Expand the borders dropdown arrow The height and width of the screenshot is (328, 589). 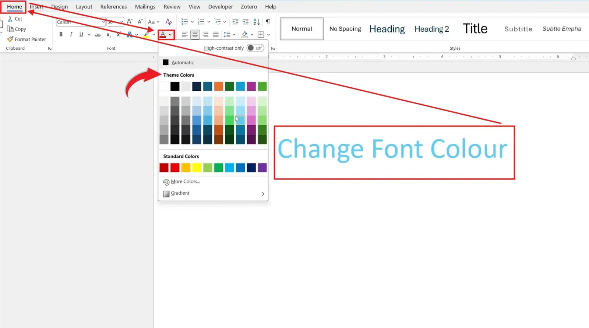coord(268,35)
